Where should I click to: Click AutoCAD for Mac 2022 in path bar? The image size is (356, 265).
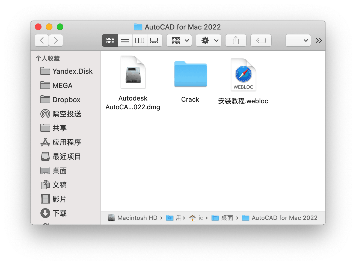pos(280,218)
